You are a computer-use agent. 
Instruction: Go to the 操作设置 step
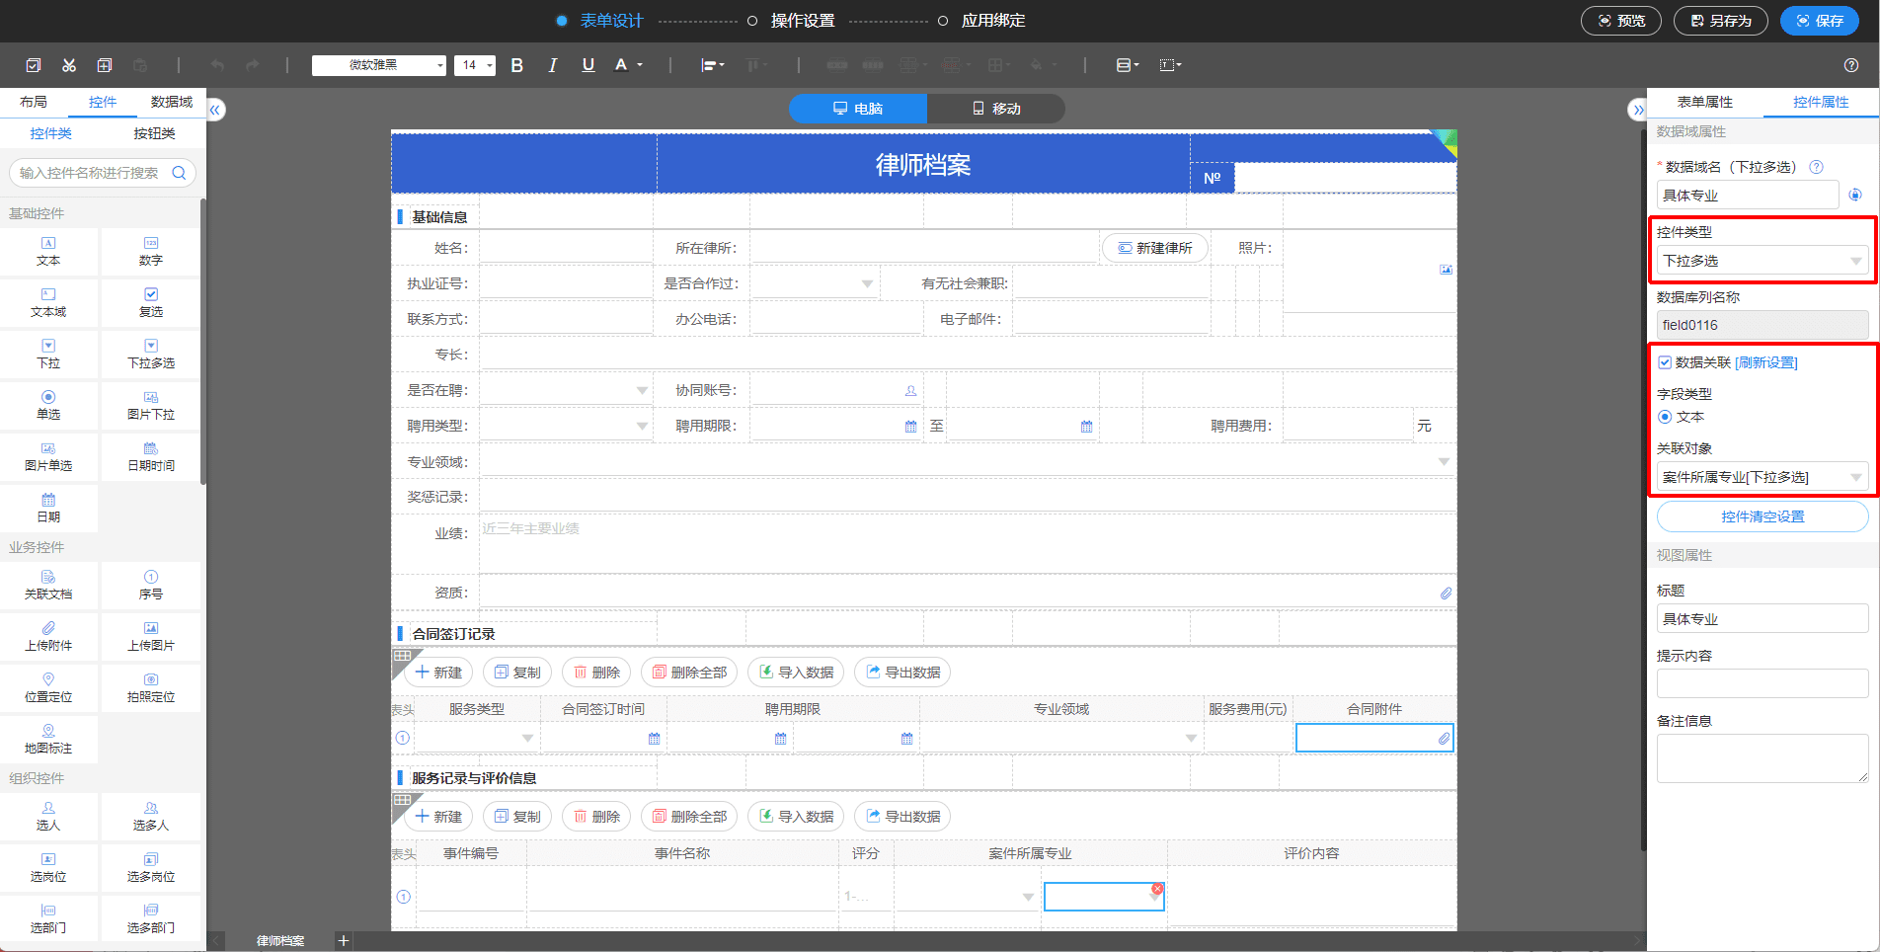pos(791,21)
